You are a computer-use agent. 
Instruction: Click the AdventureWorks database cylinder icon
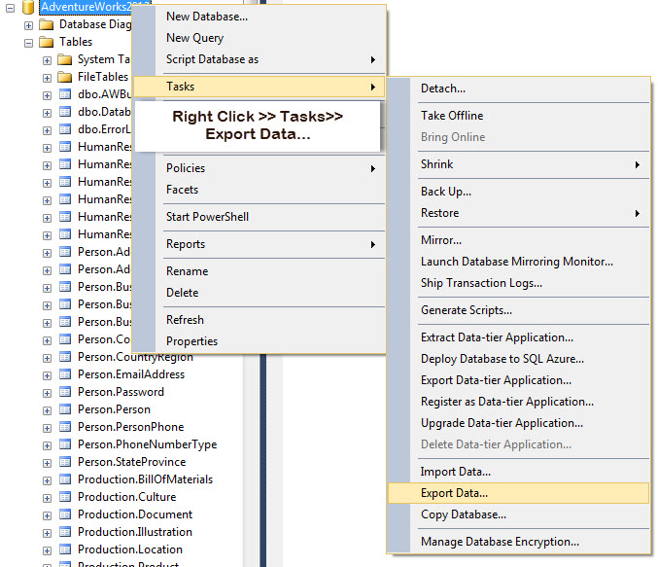(28, 7)
